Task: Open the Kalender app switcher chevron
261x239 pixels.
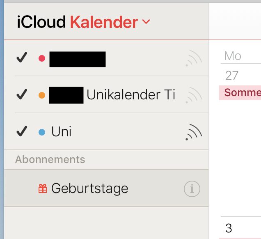Action: [146, 22]
